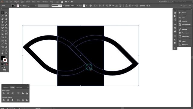Select the Mesh tool
This screenshot has width=193, height=109.
tap(2, 41)
